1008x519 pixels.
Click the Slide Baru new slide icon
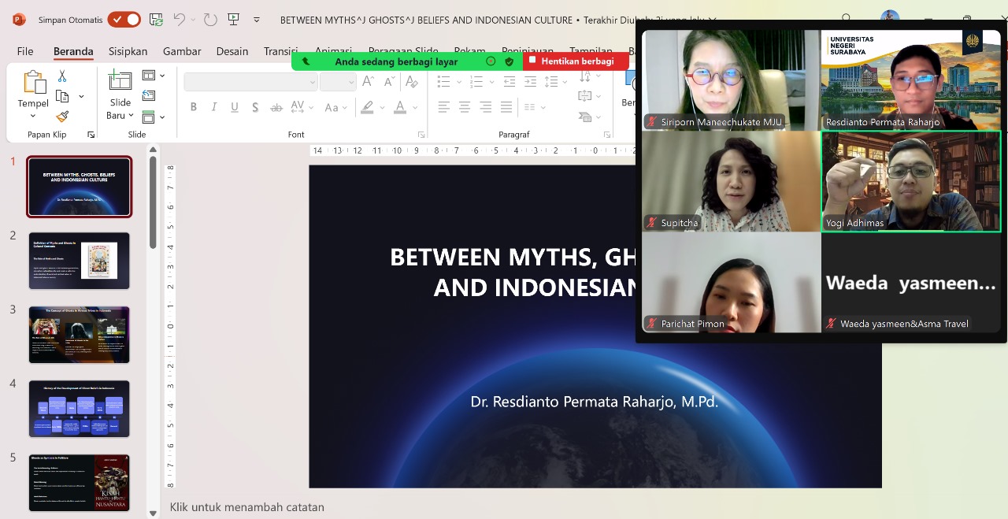(x=120, y=80)
